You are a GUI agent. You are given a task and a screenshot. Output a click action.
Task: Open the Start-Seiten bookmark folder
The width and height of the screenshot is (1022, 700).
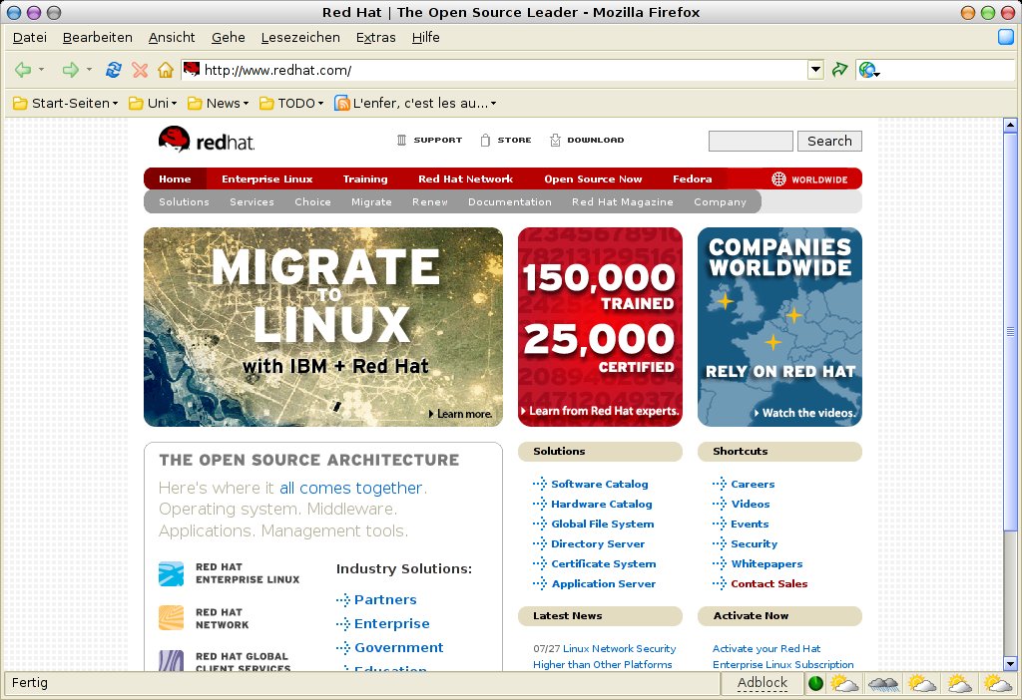[x=66, y=103]
